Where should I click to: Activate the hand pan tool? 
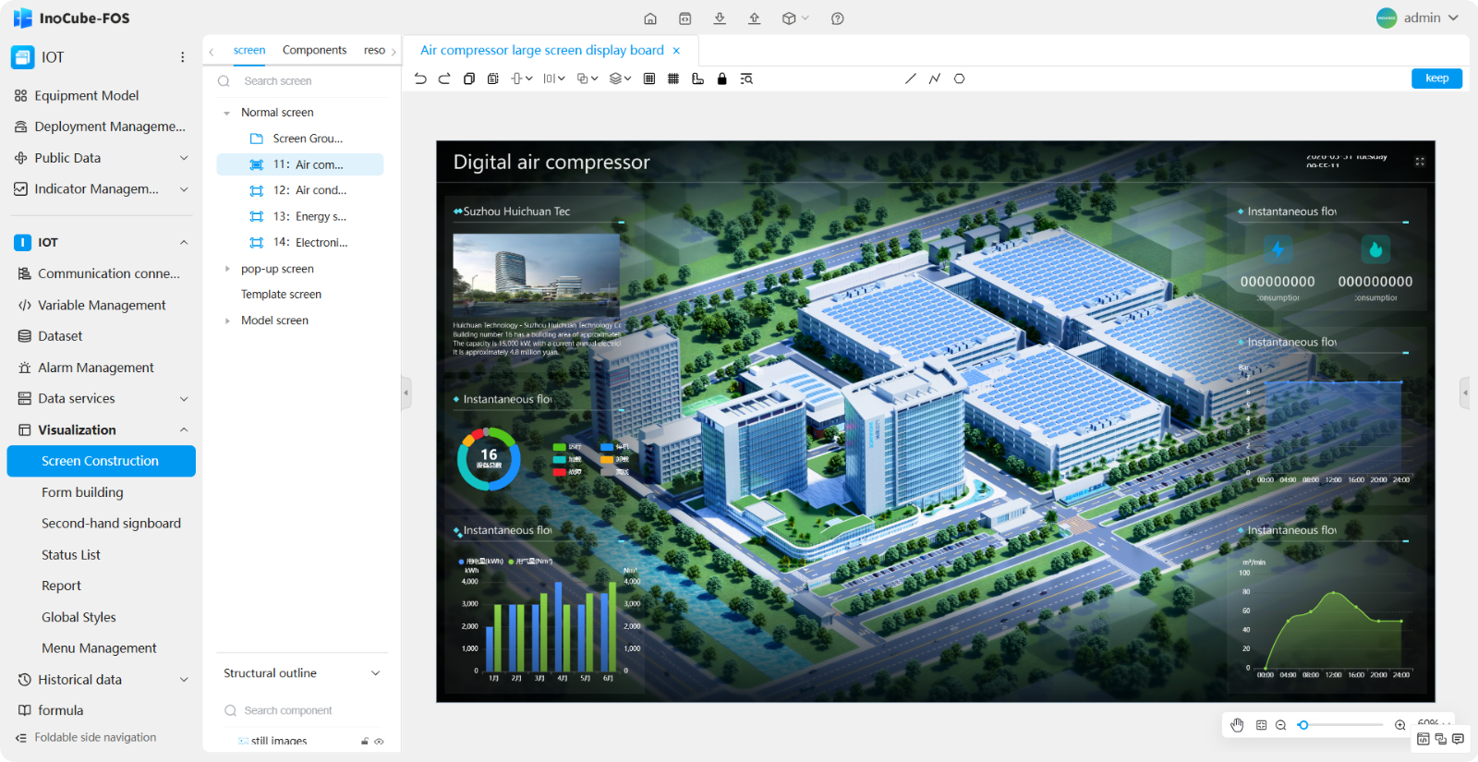tap(1237, 725)
